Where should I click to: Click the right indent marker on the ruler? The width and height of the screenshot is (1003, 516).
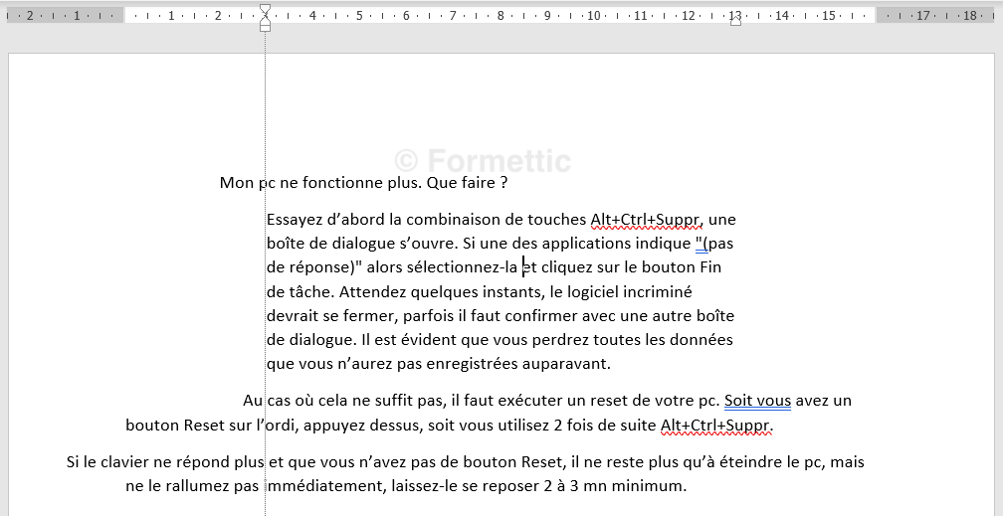735,21
